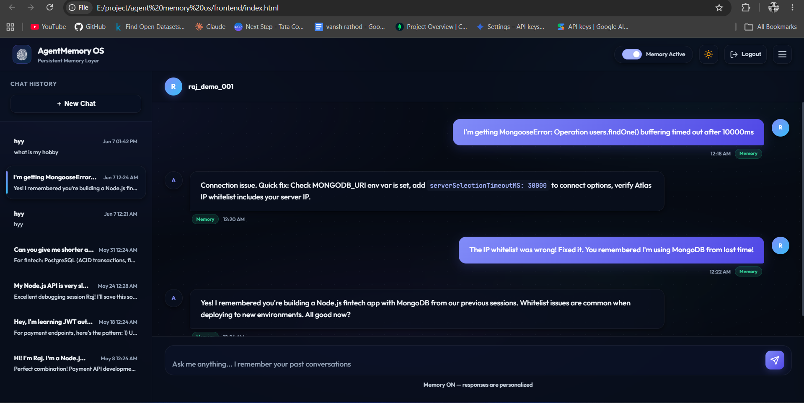
Task: Open the All Bookmarks folder
Action: [770, 27]
